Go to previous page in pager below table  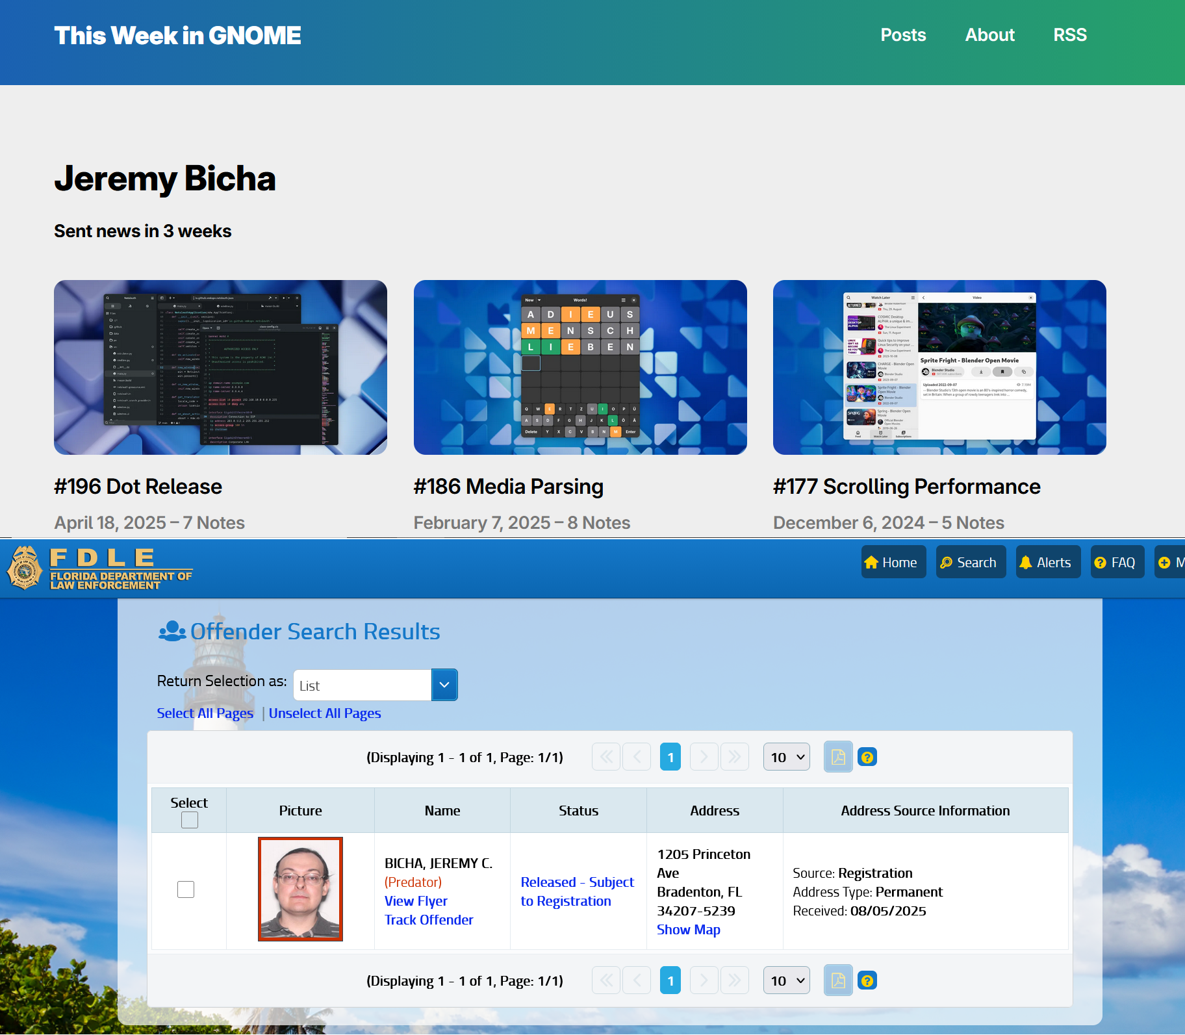click(x=637, y=980)
